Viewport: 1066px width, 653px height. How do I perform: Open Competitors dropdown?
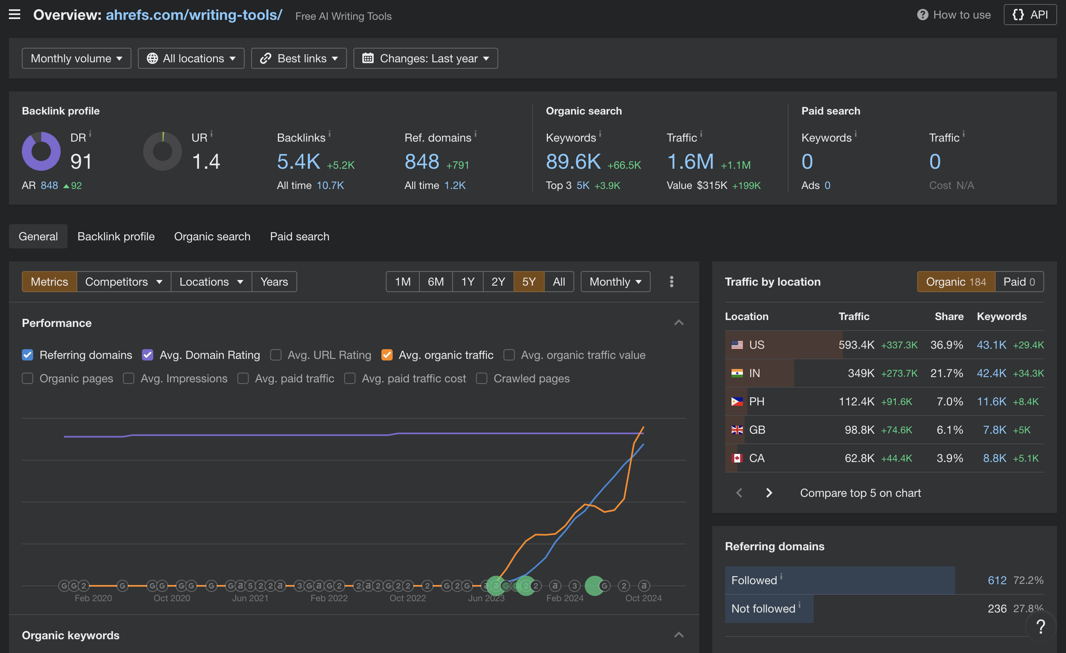click(x=124, y=282)
